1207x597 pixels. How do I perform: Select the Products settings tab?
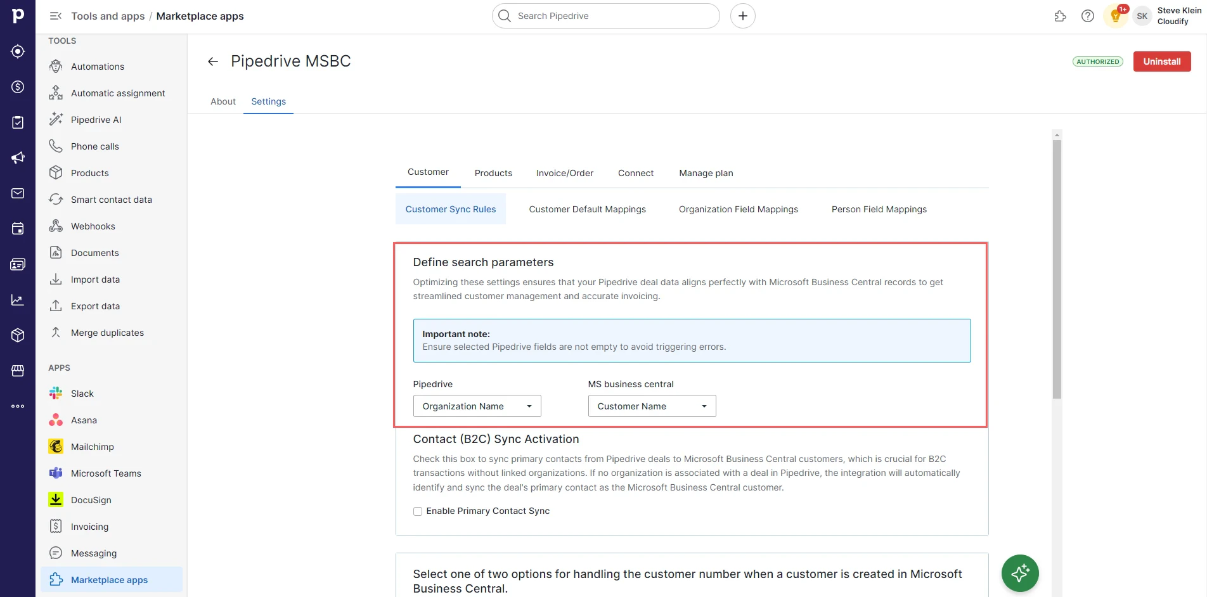pos(493,173)
